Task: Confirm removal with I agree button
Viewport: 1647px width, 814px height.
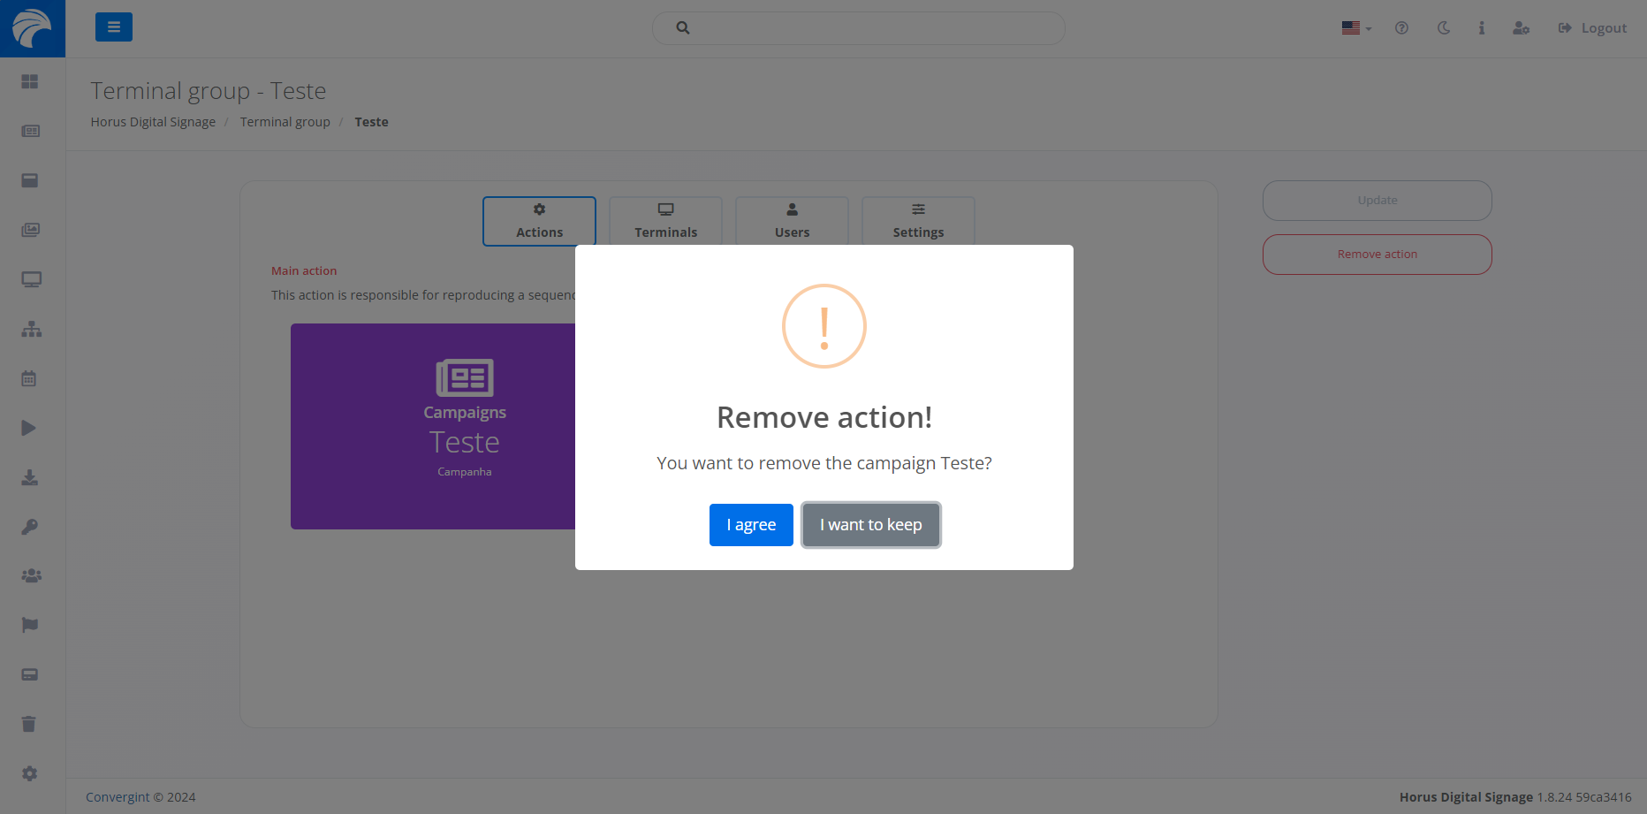Action: (x=751, y=525)
